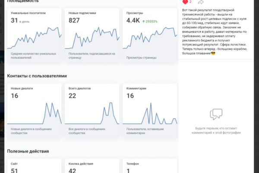This screenshot has width=259, height=173.
Task: Click the 827 new subscribers value
Action: [74, 20]
